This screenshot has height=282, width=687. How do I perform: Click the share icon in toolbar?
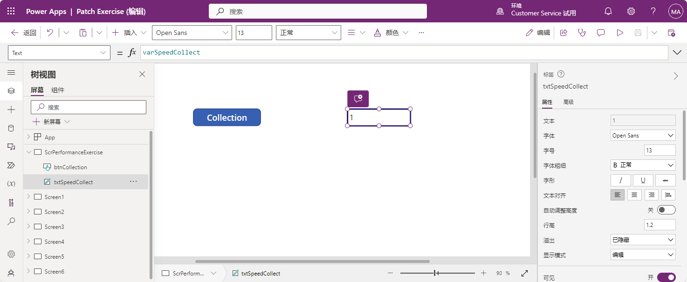tap(563, 33)
